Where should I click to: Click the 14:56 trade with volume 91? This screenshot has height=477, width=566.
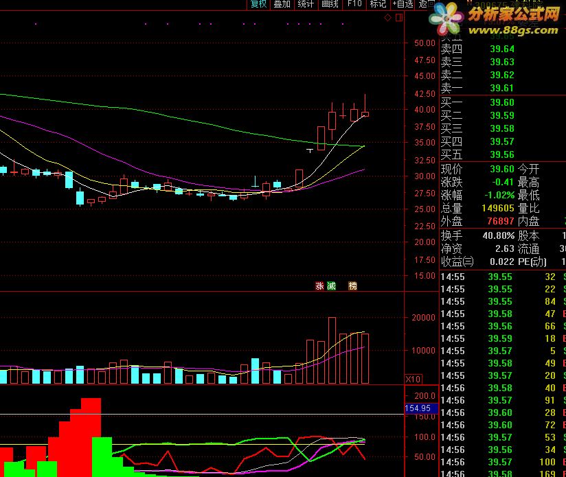point(503,400)
